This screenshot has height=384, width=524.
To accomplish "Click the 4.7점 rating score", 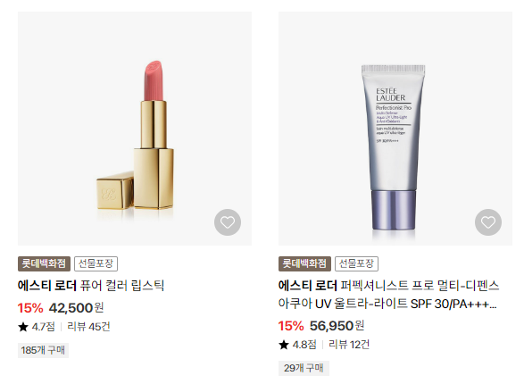I will [x=43, y=327].
